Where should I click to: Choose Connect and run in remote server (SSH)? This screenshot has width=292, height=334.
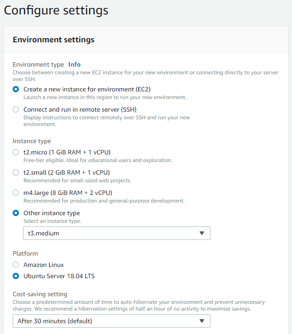click(x=16, y=109)
